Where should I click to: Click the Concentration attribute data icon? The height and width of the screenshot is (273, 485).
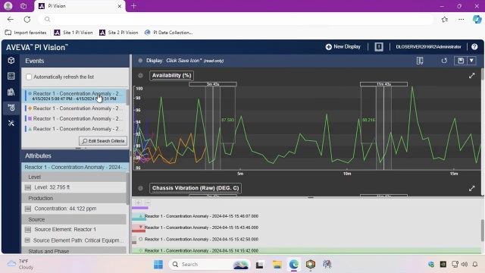point(28,209)
